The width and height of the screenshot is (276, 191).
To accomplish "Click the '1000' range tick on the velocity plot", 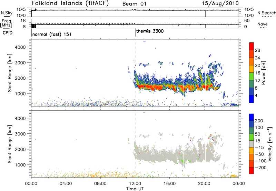I will (20, 165).
